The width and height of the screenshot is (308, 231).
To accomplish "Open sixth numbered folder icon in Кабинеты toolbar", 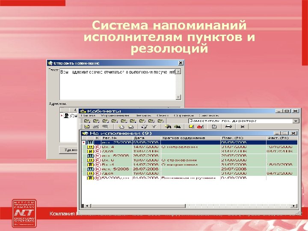I will click(x=133, y=121).
